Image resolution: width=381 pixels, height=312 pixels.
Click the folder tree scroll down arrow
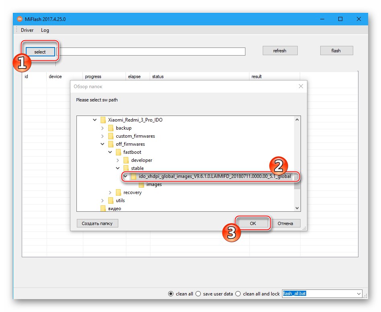coord(297,208)
